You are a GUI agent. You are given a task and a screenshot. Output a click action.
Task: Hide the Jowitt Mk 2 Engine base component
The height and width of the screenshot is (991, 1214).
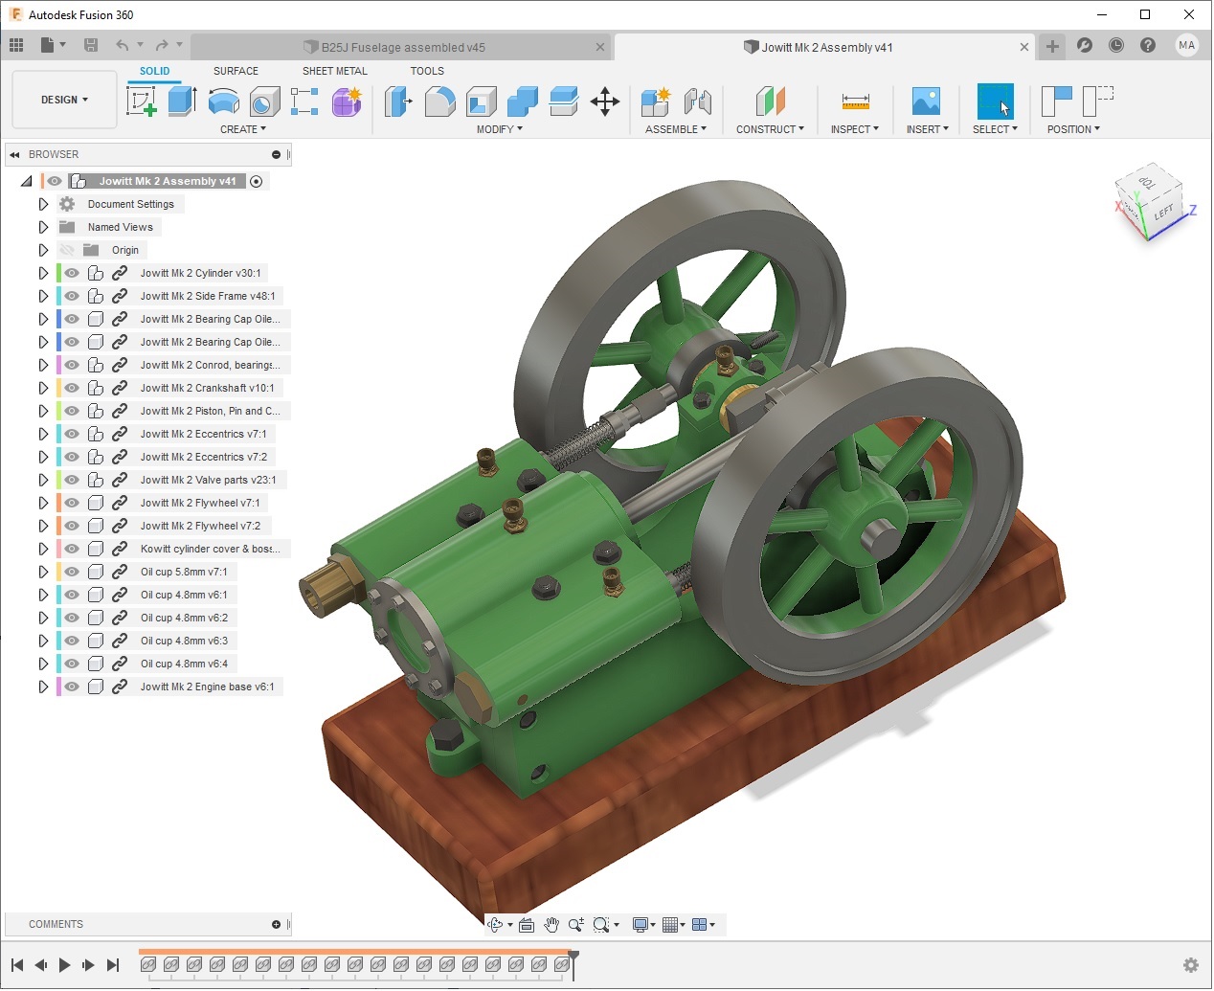coord(72,687)
